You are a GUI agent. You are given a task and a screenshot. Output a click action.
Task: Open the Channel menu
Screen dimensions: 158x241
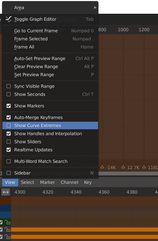coord(70,183)
